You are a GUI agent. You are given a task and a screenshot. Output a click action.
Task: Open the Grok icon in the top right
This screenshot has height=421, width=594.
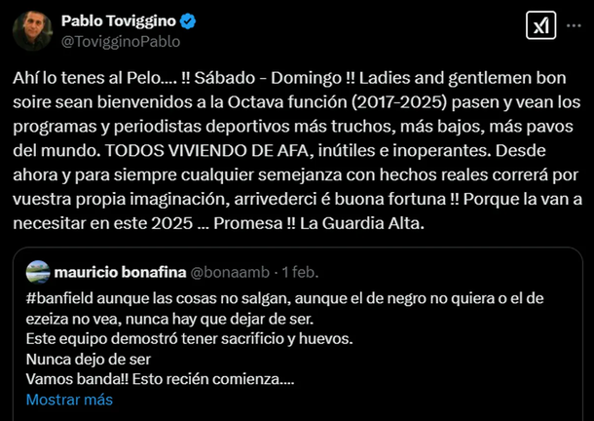tap(540, 29)
